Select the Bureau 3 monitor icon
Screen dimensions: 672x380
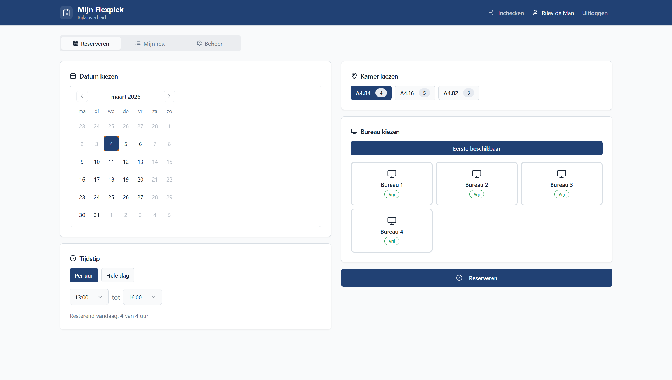pyautogui.click(x=561, y=174)
